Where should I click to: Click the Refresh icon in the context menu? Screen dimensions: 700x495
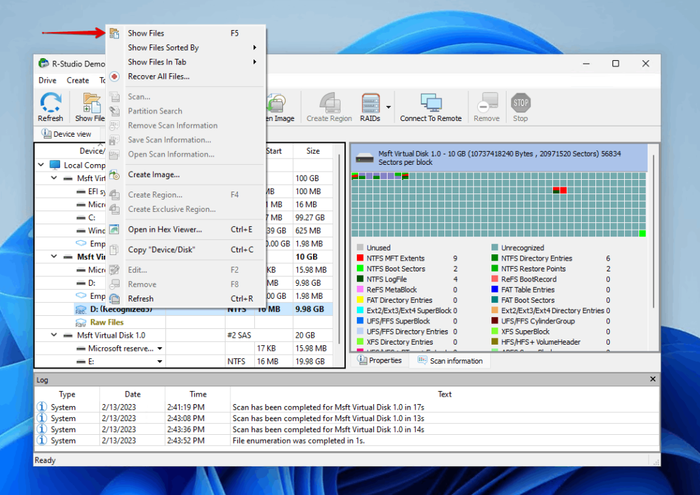pyautogui.click(x=115, y=299)
